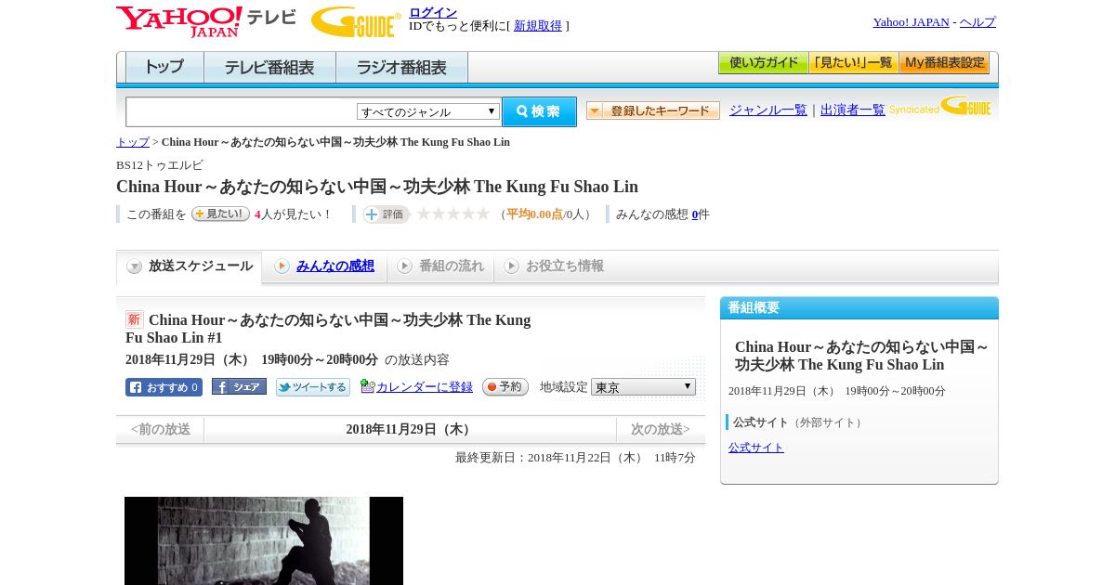Open My番組表設定 button

click(x=944, y=63)
